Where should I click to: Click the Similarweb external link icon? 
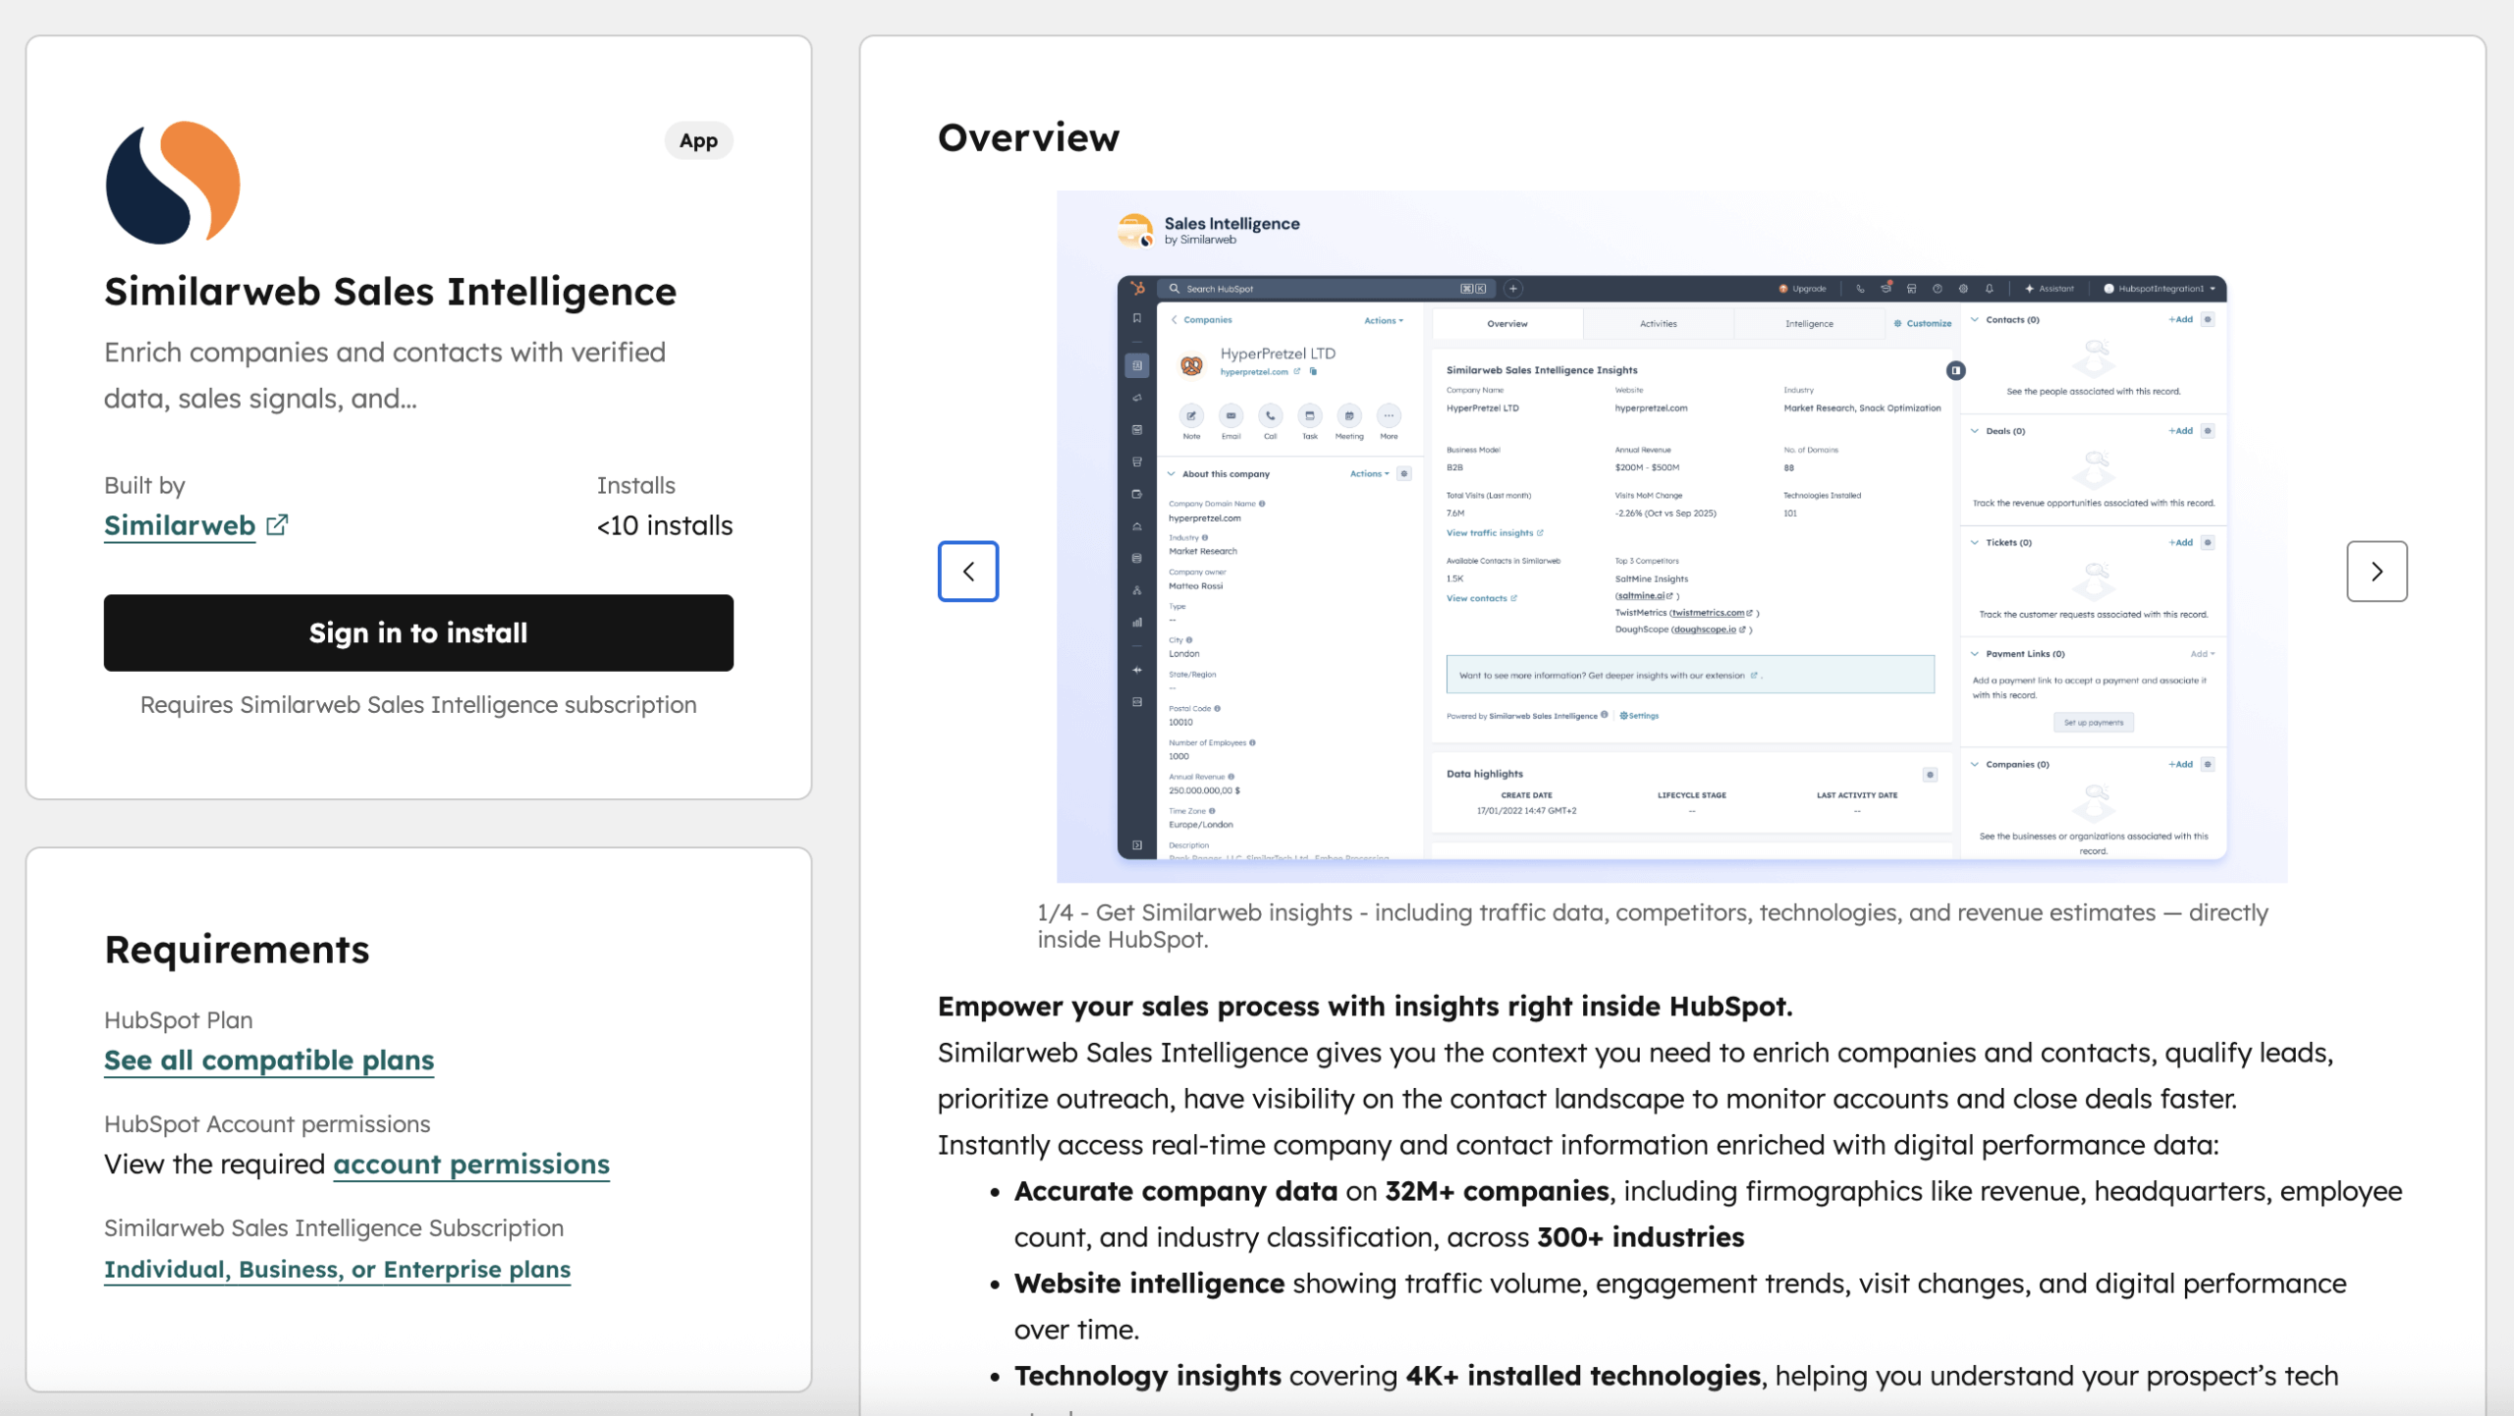(x=276, y=525)
